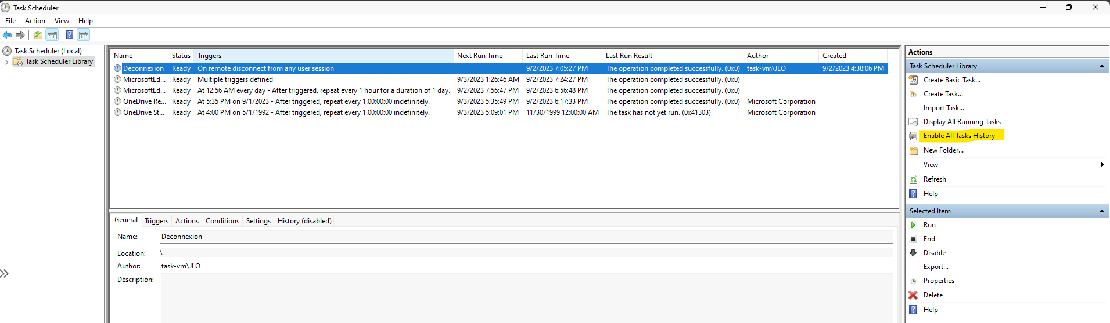Image resolution: width=1110 pixels, height=323 pixels.
Task: Click New Folder... action
Action: tap(943, 150)
